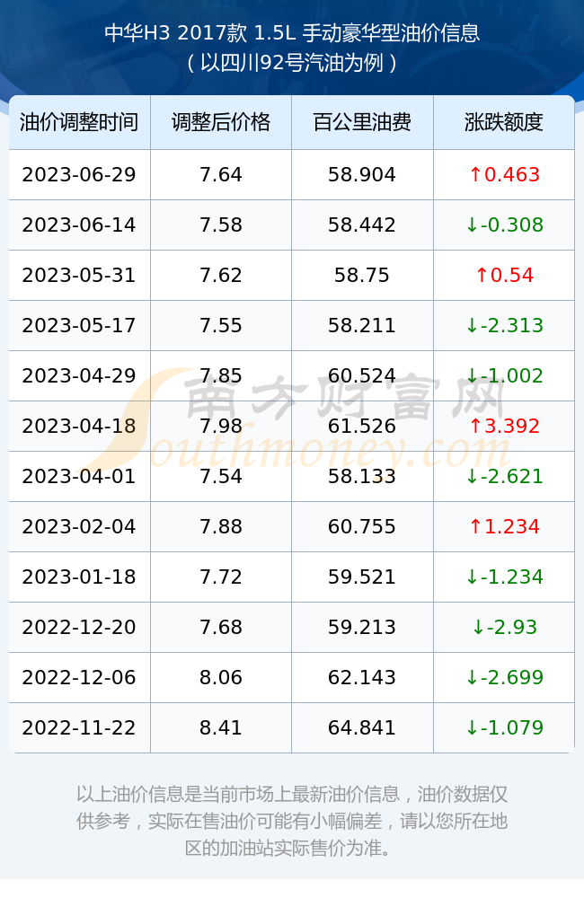Click the date cell 2022-11-22
The height and width of the screenshot is (898, 584).
click(79, 728)
